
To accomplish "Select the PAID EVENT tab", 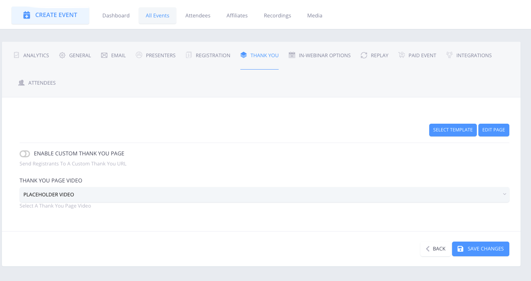I will pyautogui.click(x=417, y=55).
